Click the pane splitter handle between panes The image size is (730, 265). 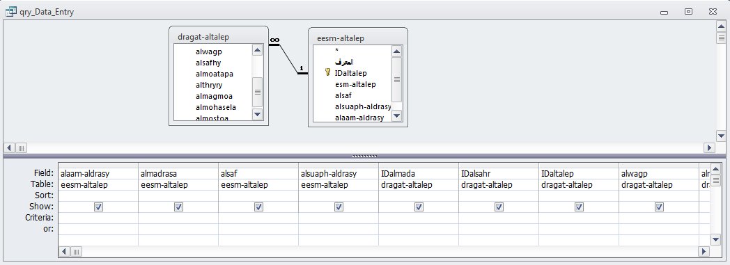[x=365, y=156]
